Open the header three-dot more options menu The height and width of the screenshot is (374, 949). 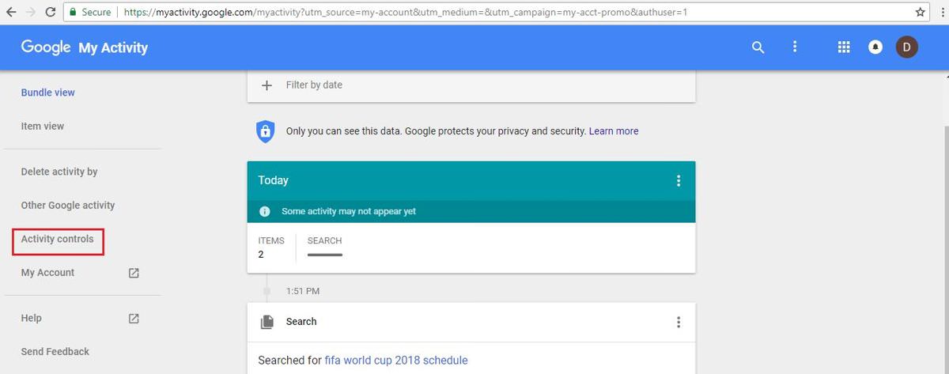click(795, 47)
